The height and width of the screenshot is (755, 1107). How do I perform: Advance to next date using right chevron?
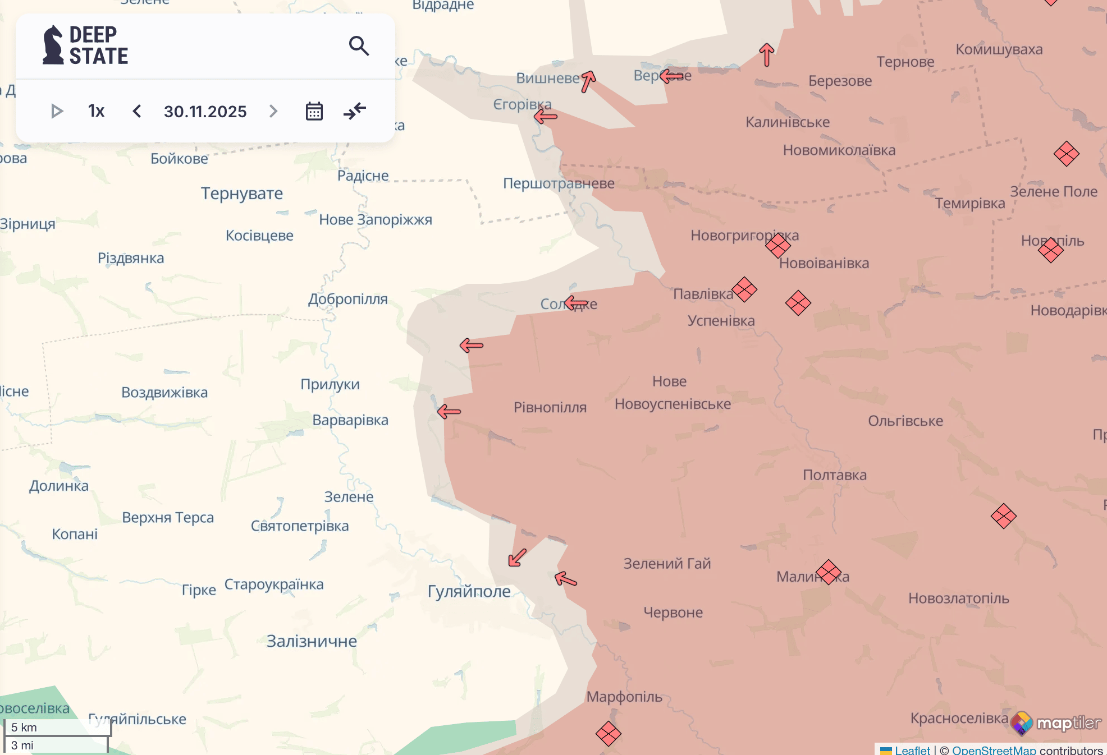(273, 111)
